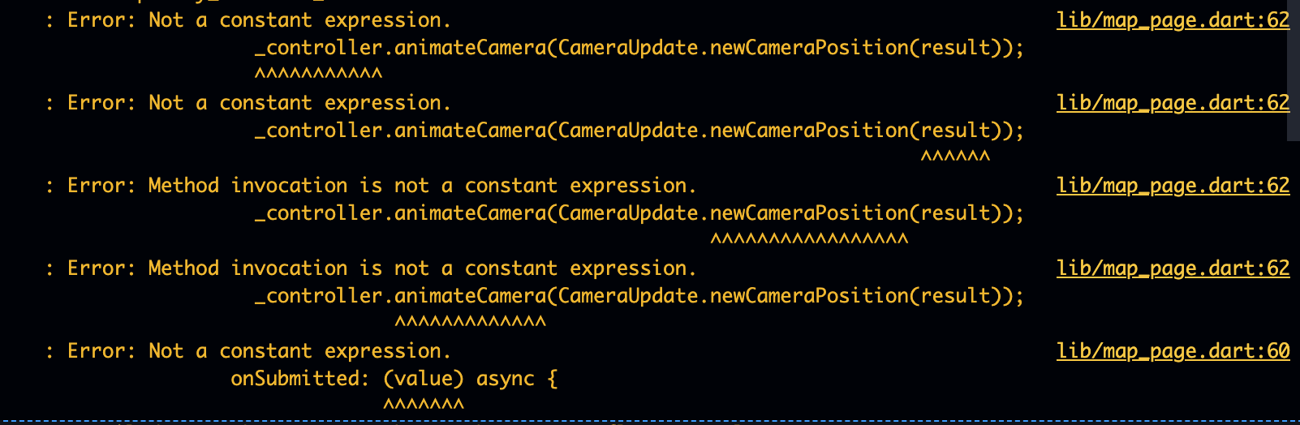Open the lib/map_page.dart:60 link
This screenshot has height=425, width=1300.
[1173, 351]
